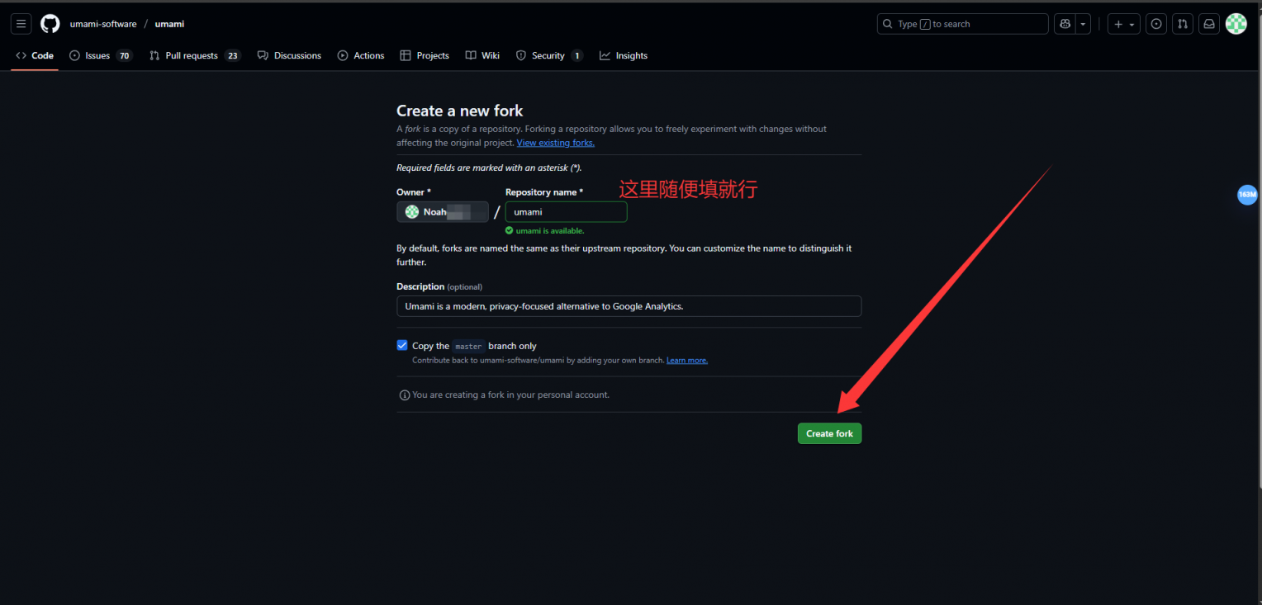This screenshot has width=1262, height=605.
Task: Open the header issues circle-dot icon
Action: coord(1156,24)
